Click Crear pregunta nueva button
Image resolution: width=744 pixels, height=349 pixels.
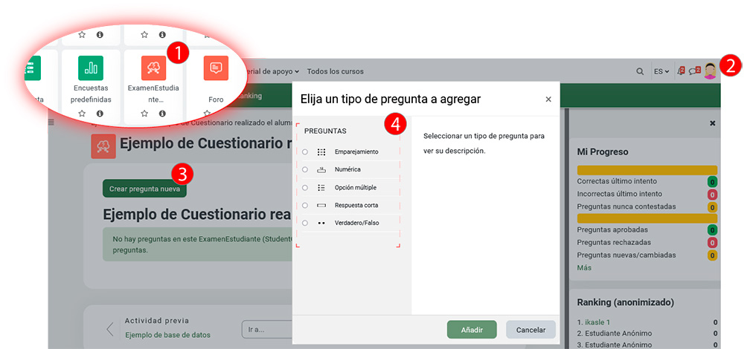point(145,189)
